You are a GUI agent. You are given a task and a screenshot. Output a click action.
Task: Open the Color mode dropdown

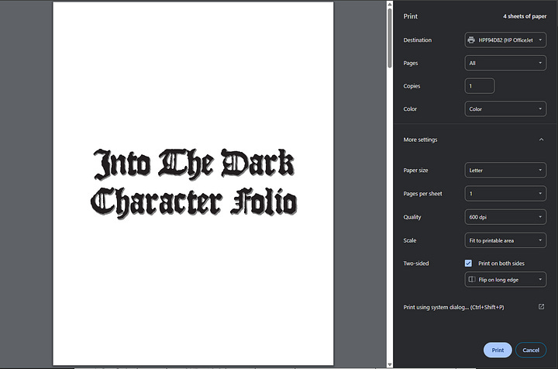[x=505, y=109]
